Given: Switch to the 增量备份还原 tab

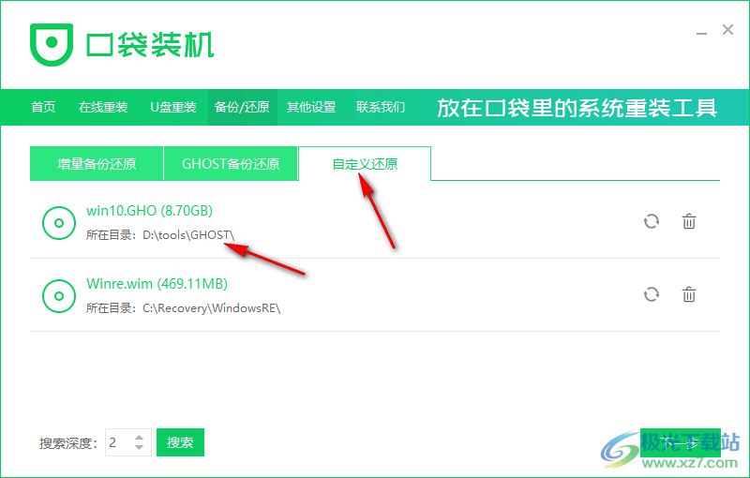Looking at the screenshot, I should pyautogui.click(x=97, y=164).
